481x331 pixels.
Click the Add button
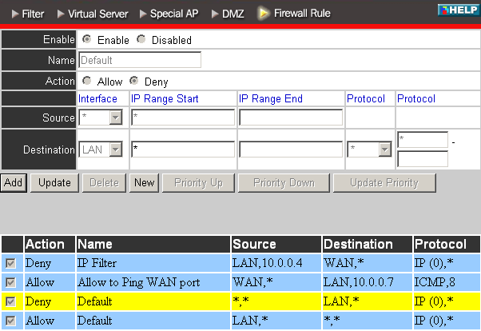14,183
